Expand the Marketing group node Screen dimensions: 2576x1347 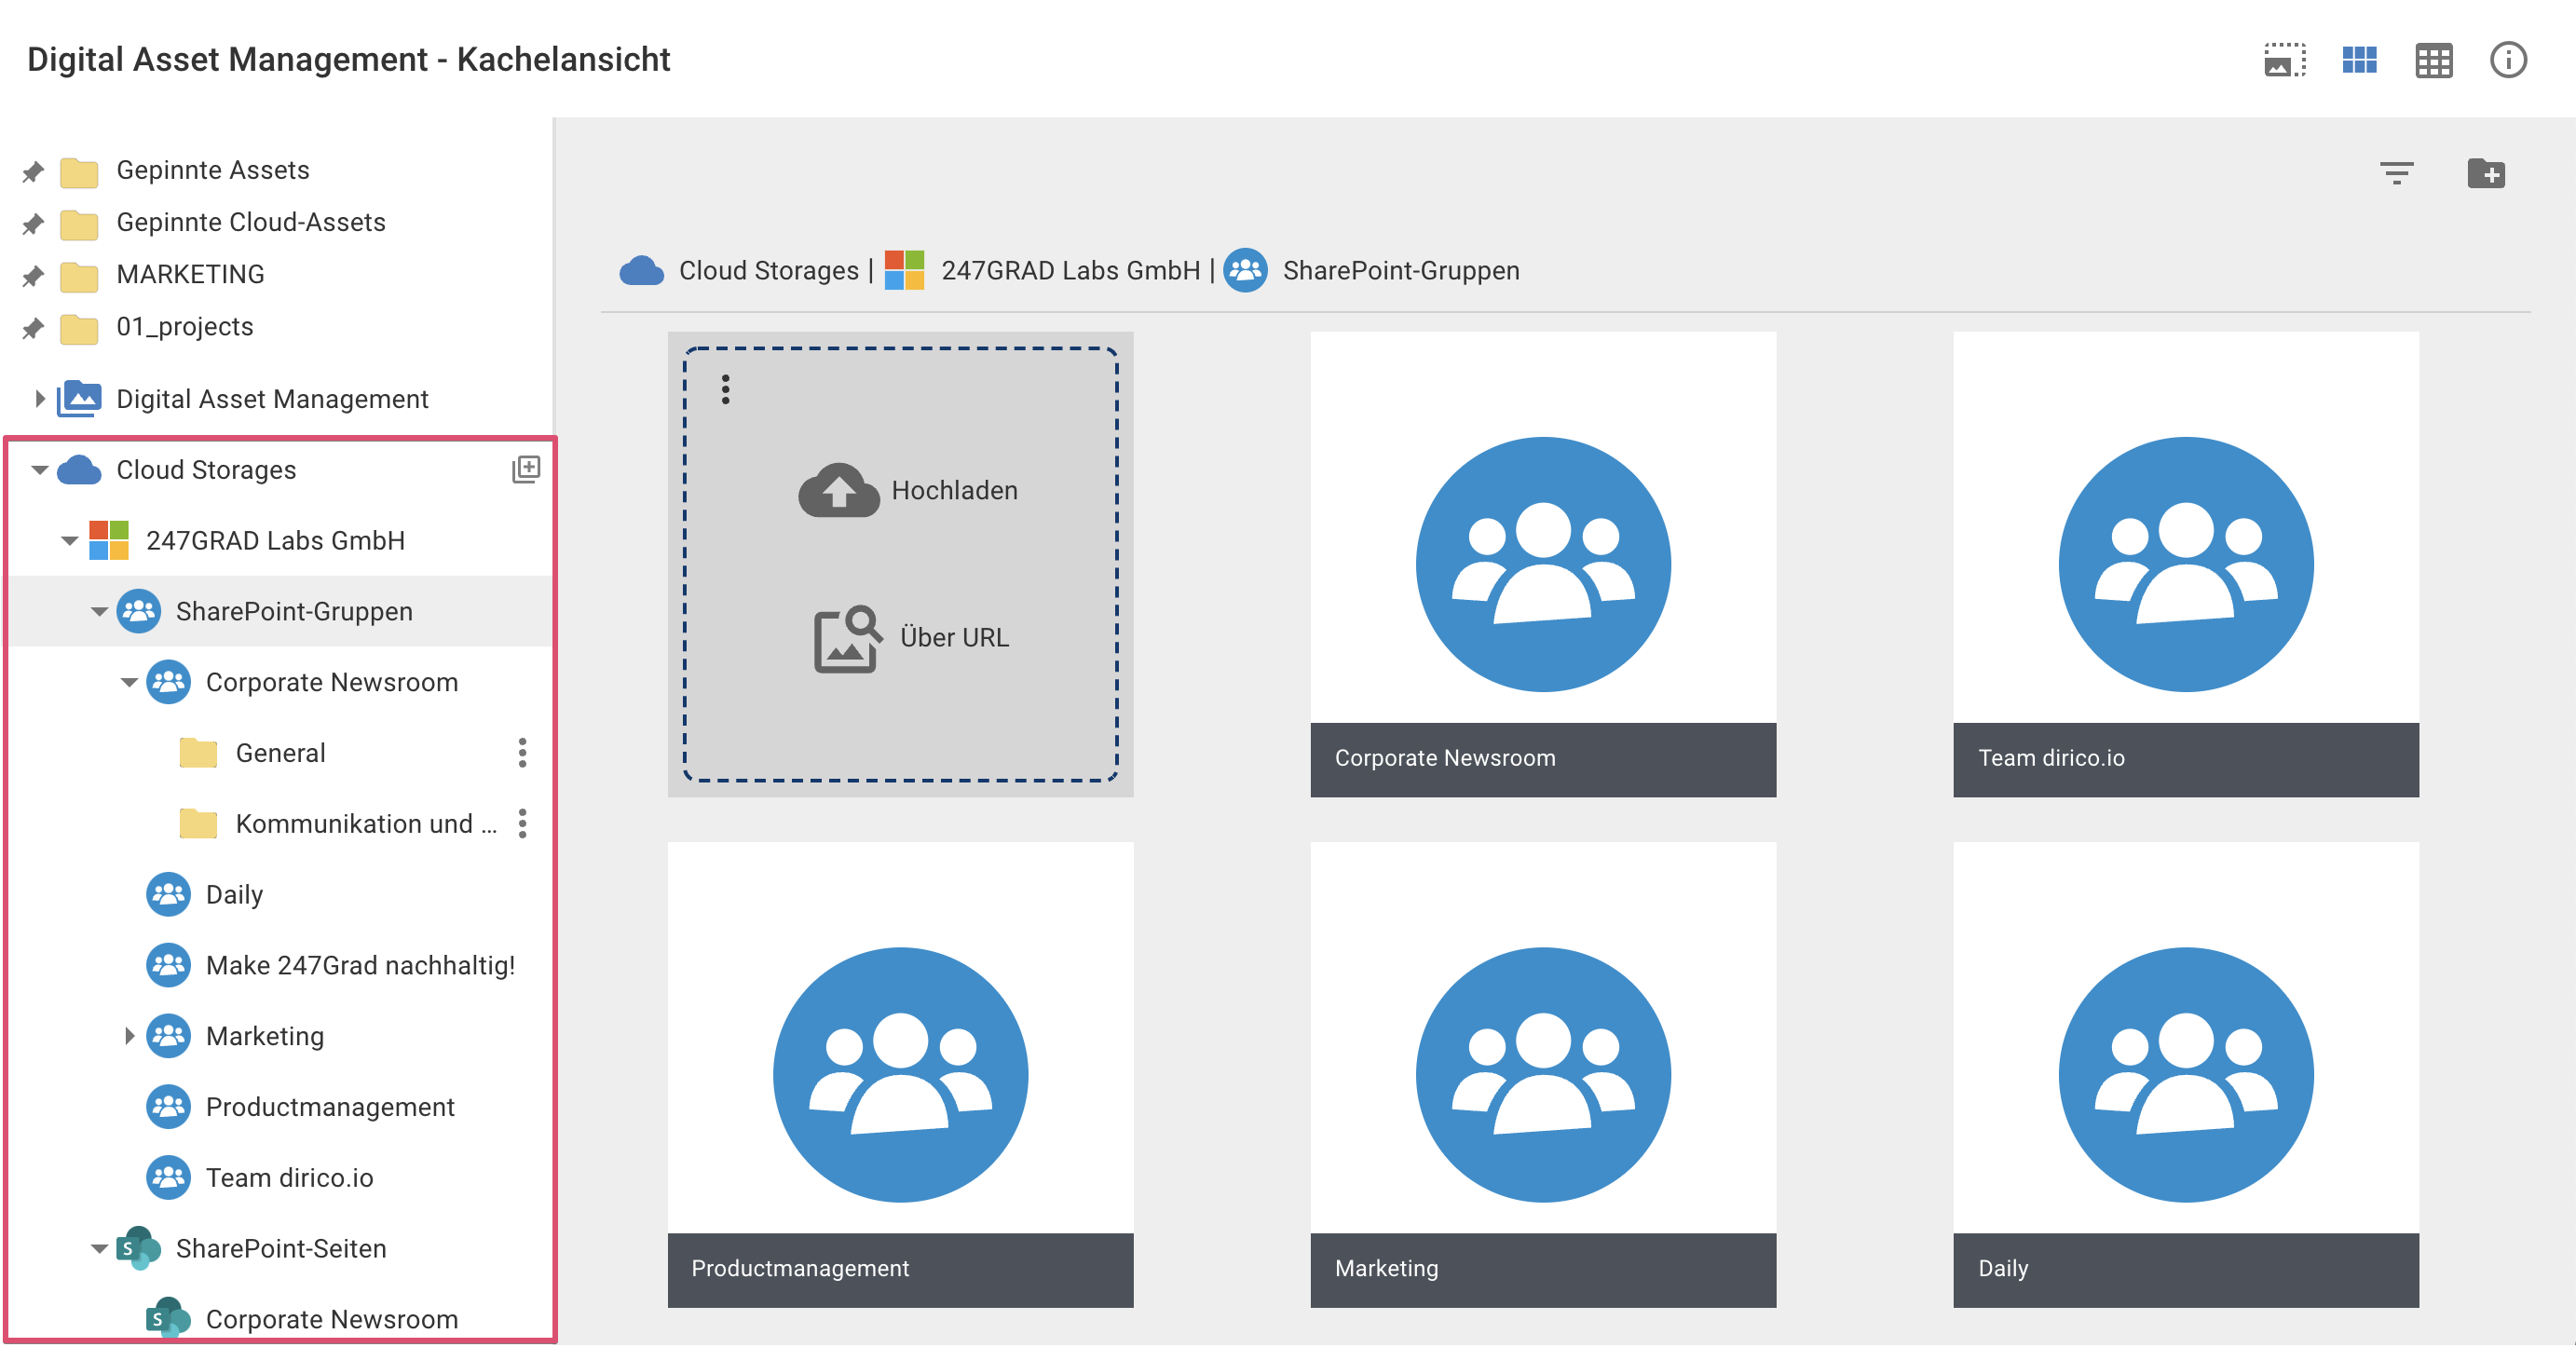pyautogui.click(x=129, y=1037)
